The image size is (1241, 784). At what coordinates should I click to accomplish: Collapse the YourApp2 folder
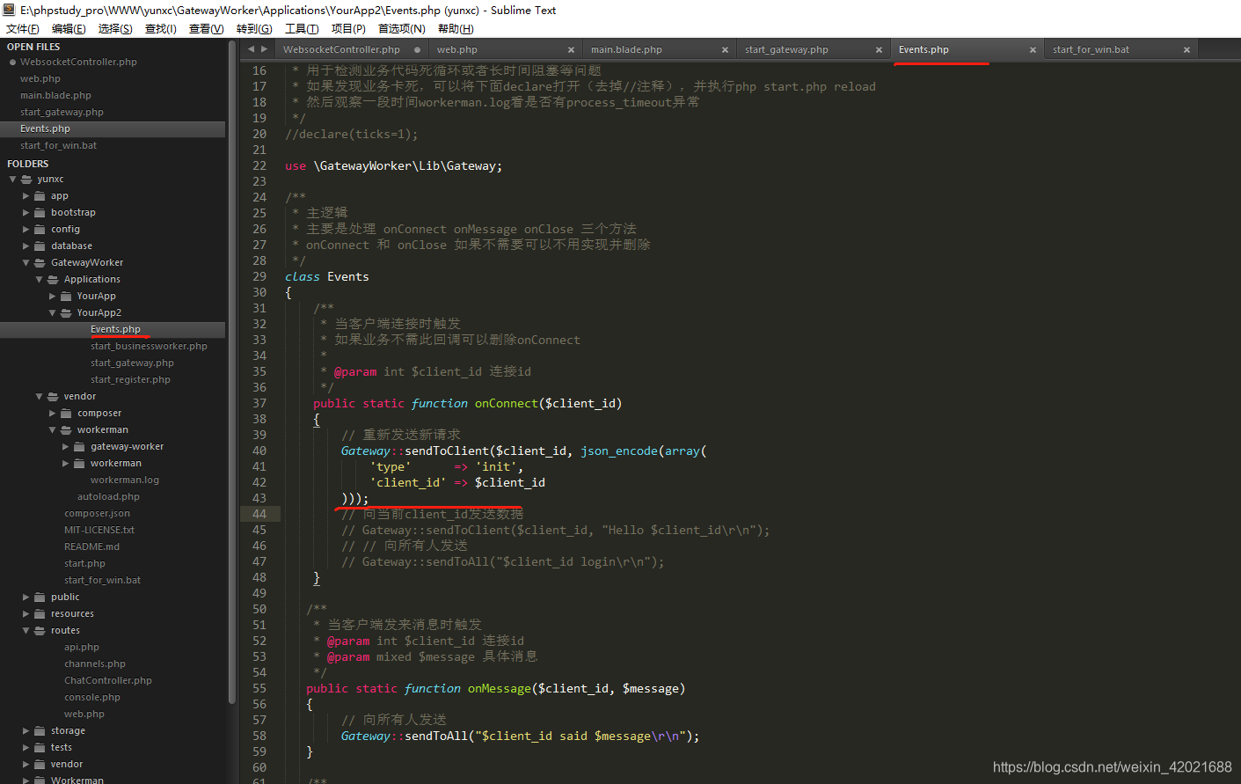coord(52,312)
